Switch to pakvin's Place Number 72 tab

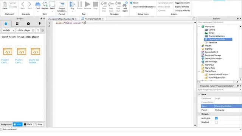pos(63,19)
